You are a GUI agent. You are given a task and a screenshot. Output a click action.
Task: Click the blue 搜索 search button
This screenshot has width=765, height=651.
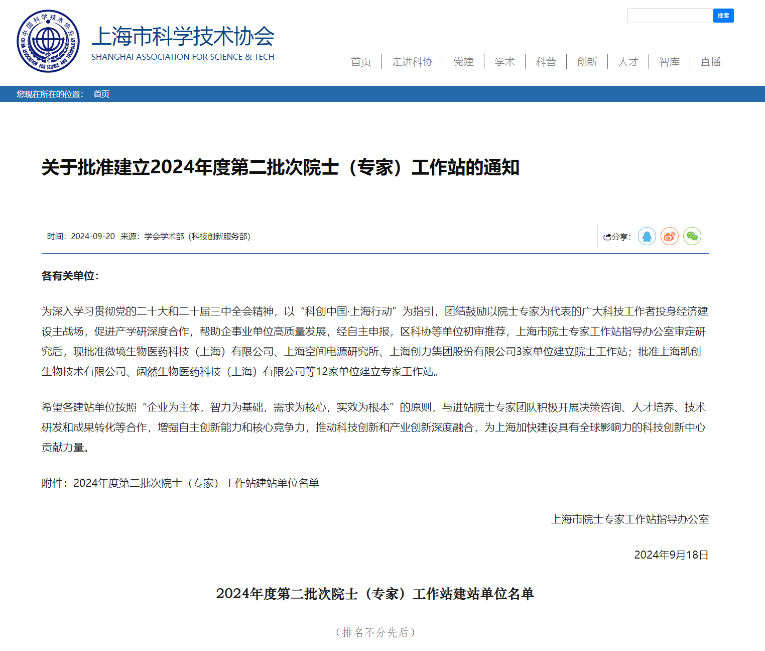723,16
